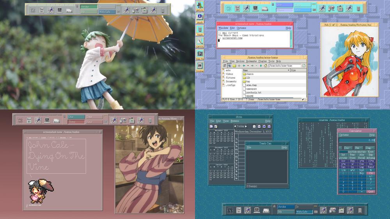Switch to the Asuka workspace on the olive-green panel
390x219 pixels.
[89, 7]
